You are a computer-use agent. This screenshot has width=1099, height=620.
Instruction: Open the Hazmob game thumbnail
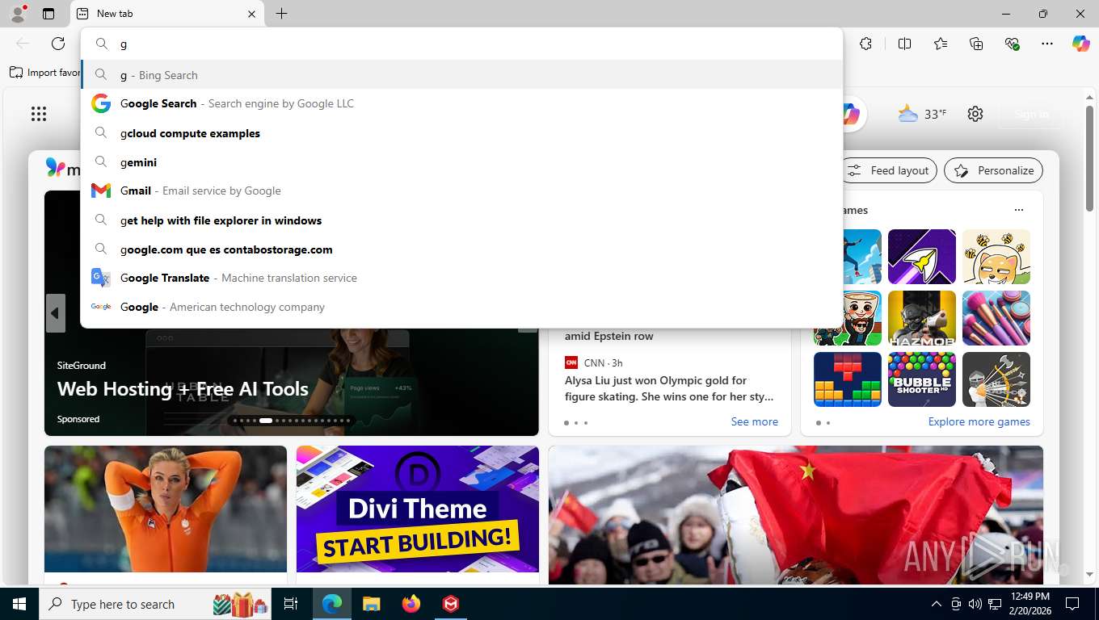[x=922, y=318]
